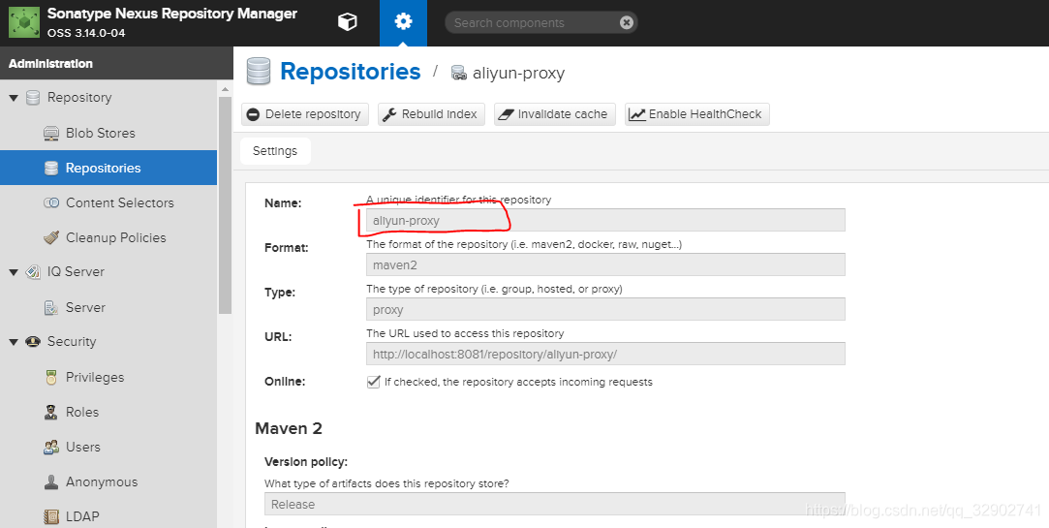1049x528 pixels.
Task: Click the Roles icon
Action: pos(51,413)
